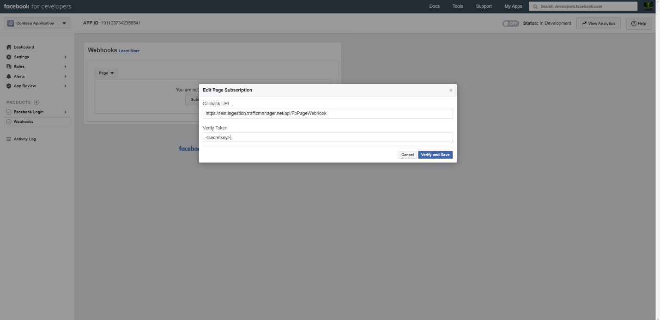Screen dimensions: 660x320
Task: Click inside the Callback URL field
Action: coord(327,113)
